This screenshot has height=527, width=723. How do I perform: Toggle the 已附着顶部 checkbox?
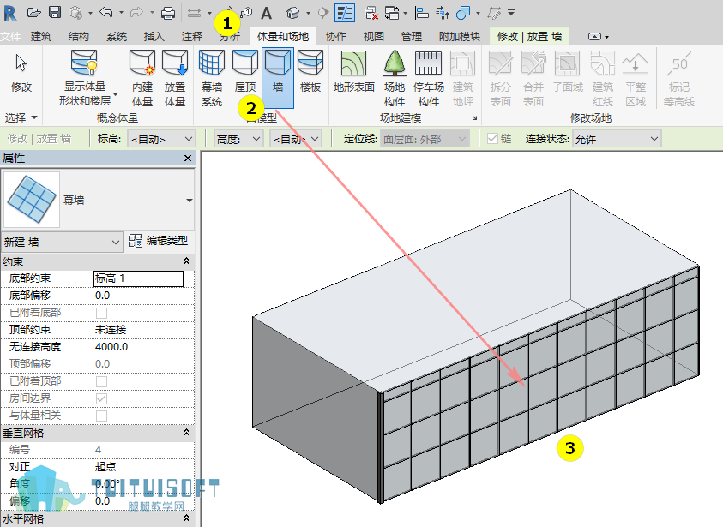101,381
